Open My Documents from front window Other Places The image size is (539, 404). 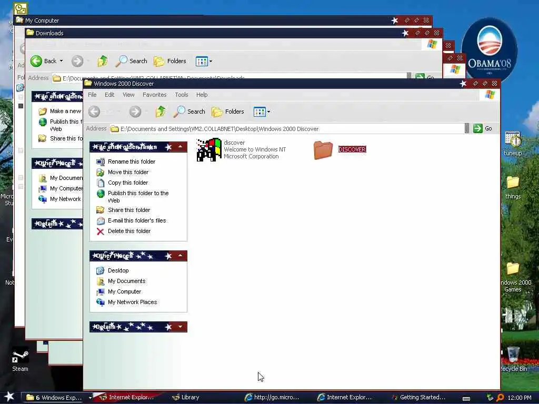pos(126,281)
